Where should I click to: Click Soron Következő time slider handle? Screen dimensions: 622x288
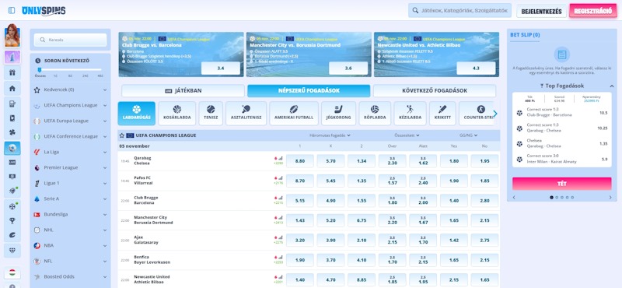pos(40,70)
